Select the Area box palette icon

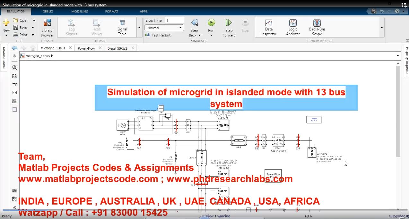[14, 109]
